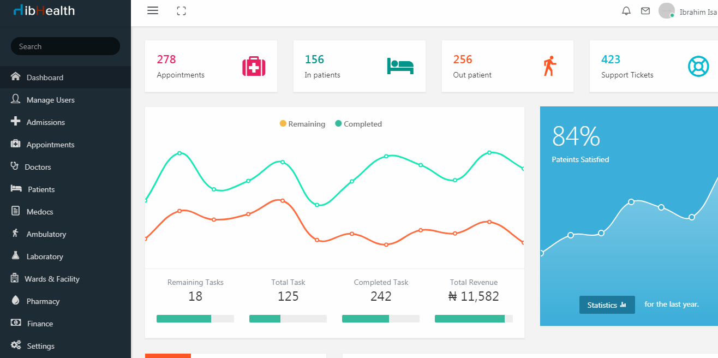Expand the Settings menu in the sidebar

tap(40, 345)
